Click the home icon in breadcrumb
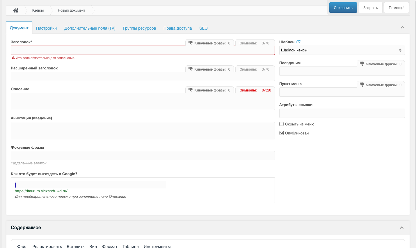Image resolution: width=416 pixels, height=248 pixels. point(16,10)
